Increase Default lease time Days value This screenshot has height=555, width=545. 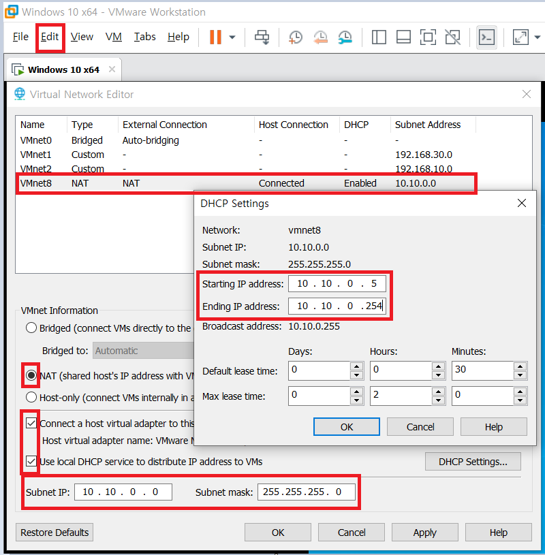pos(356,366)
